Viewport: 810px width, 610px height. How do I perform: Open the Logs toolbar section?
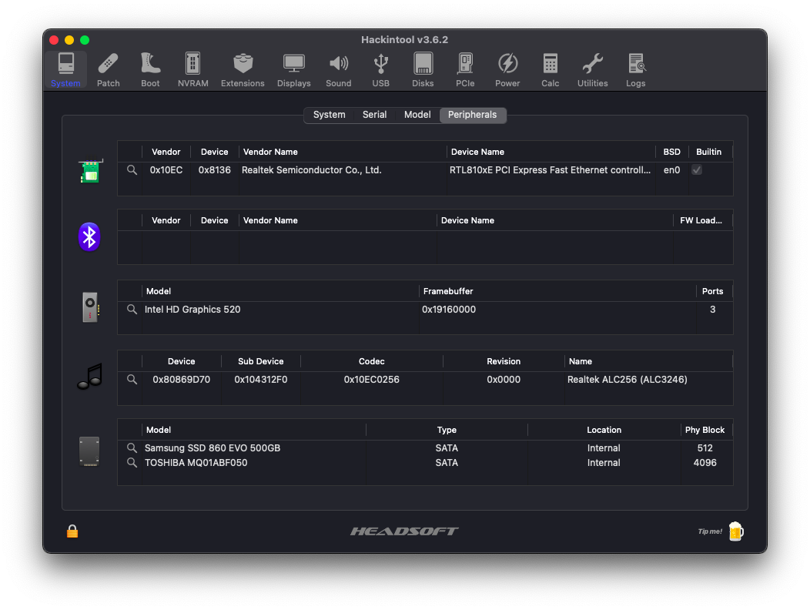[635, 70]
